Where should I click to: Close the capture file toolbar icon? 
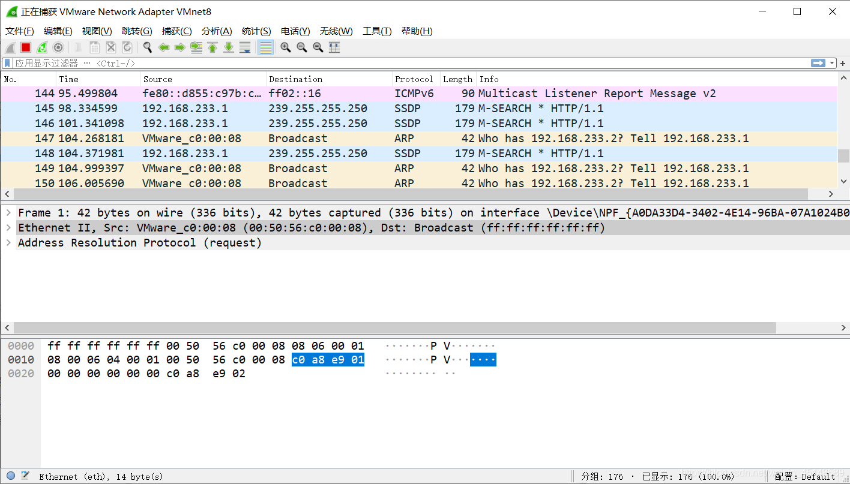tap(111, 47)
